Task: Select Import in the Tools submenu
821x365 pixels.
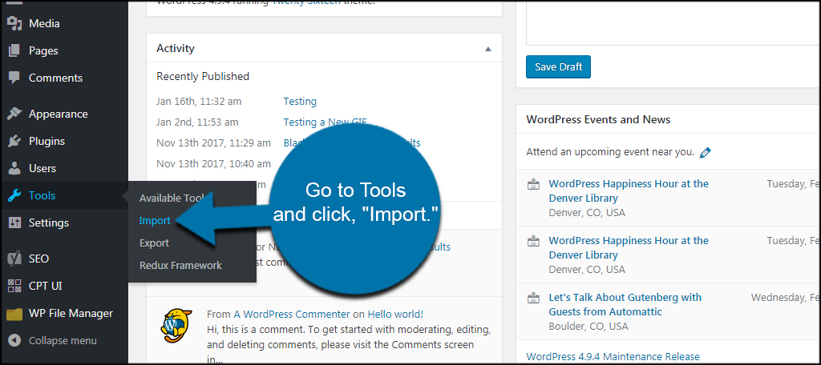Action: [x=155, y=221]
